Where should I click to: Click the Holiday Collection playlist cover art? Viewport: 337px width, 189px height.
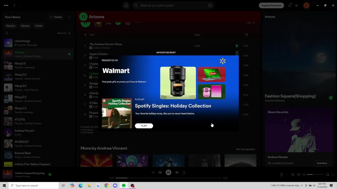click(x=117, y=113)
